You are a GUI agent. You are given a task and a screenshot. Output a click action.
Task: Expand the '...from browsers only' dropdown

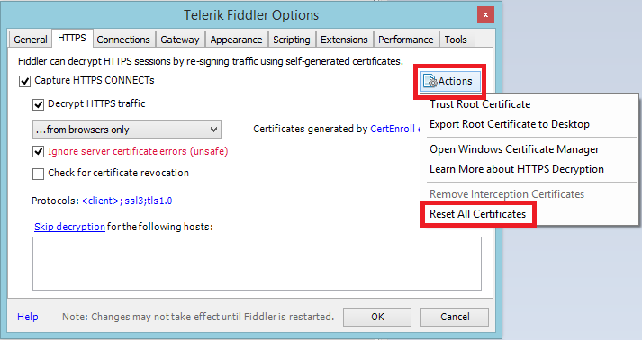coord(127,130)
